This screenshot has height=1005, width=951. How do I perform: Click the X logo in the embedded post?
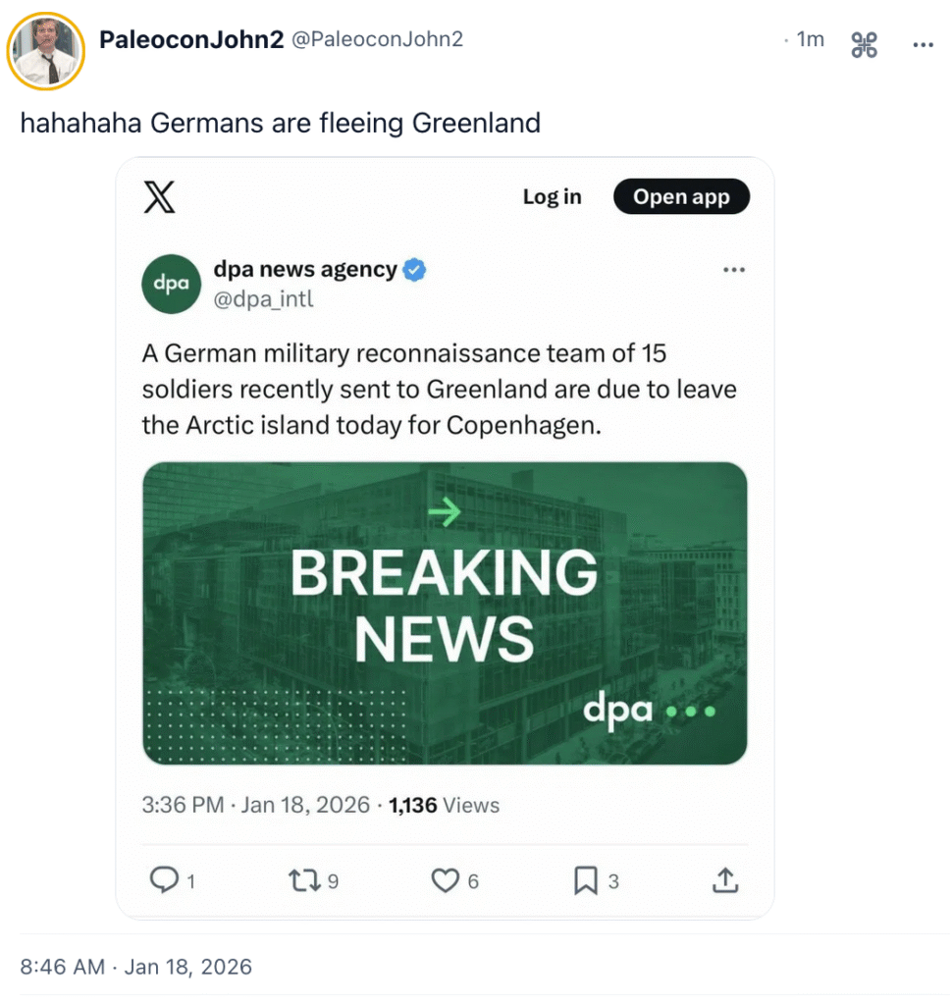159,197
